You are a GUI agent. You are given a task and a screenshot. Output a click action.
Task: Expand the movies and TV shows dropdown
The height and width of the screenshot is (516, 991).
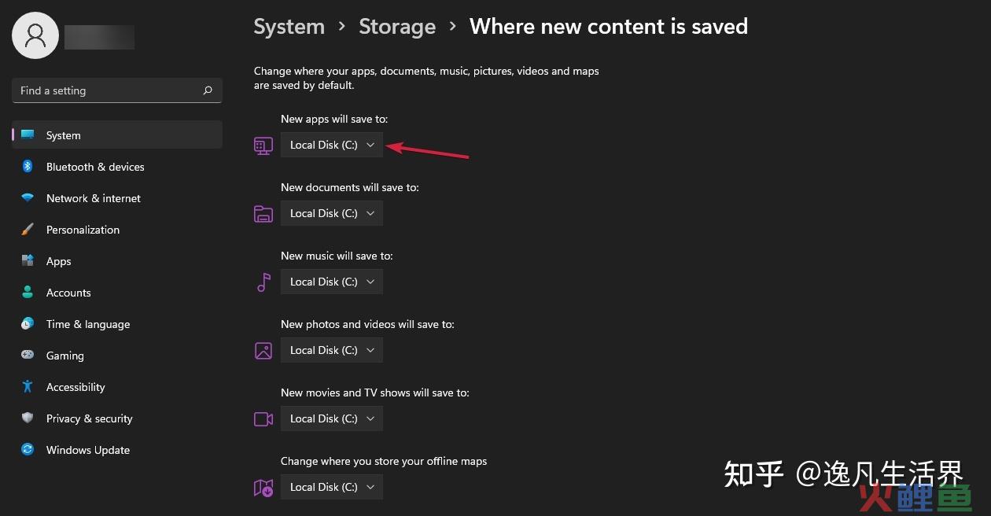click(x=332, y=418)
